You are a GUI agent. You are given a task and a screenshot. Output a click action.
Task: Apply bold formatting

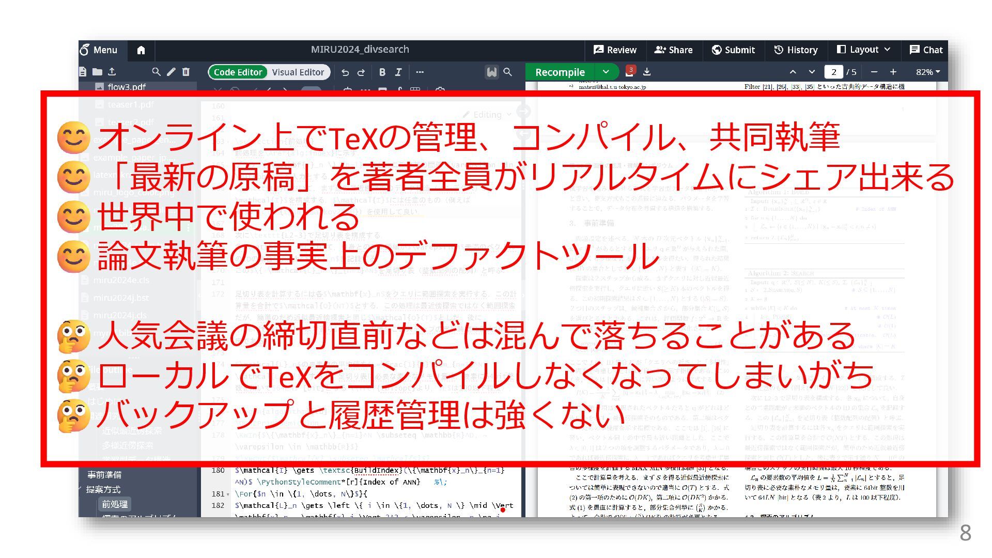(x=382, y=72)
